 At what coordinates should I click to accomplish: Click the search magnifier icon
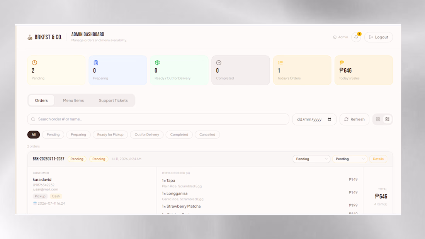click(33, 119)
